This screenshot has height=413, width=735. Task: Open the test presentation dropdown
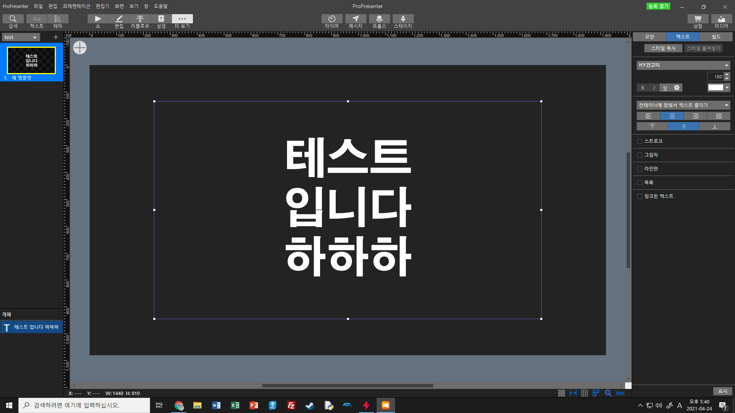pyautogui.click(x=21, y=37)
